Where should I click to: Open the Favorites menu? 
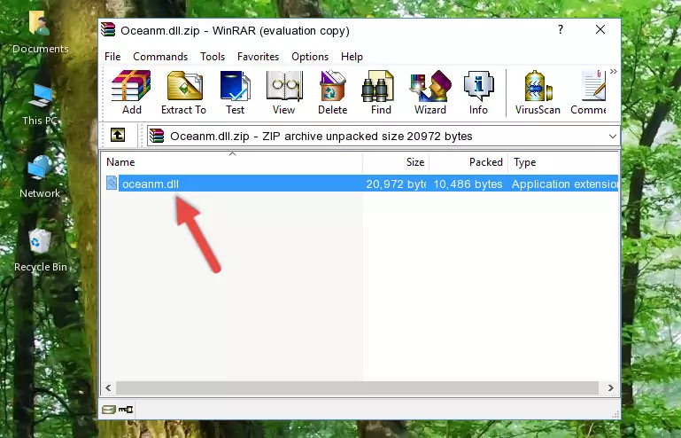258,57
